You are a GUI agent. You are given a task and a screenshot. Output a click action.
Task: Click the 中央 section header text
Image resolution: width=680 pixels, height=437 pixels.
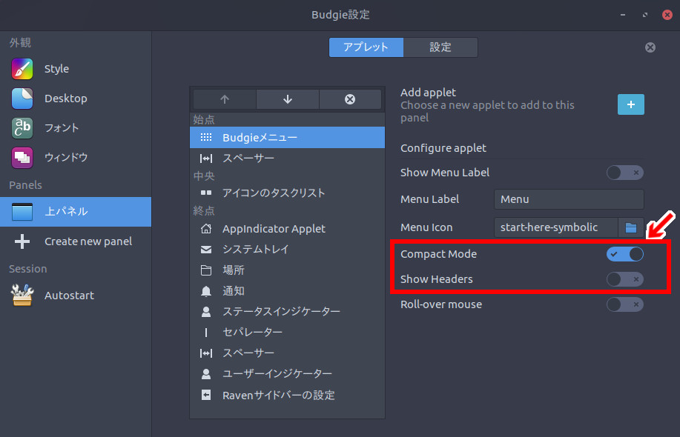(204, 176)
